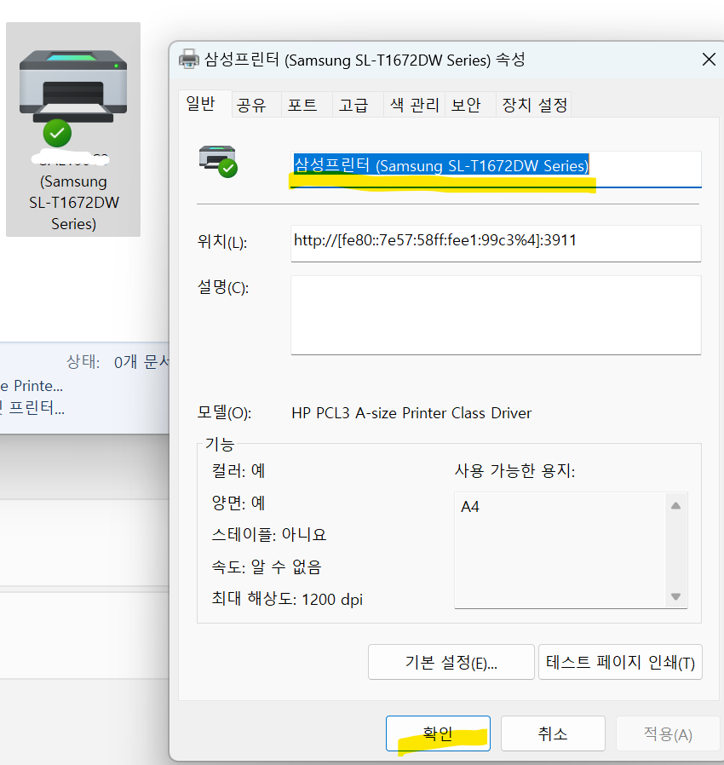The width and height of the screenshot is (724, 765).
Task: Close the printer properties dialog
Action: coord(709,60)
